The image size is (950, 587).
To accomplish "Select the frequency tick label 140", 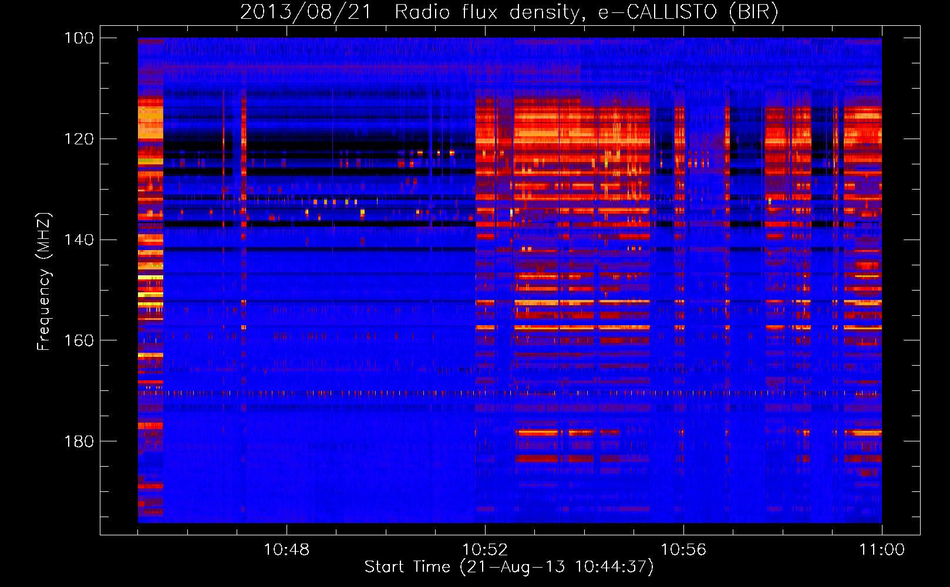I will coord(79,239).
